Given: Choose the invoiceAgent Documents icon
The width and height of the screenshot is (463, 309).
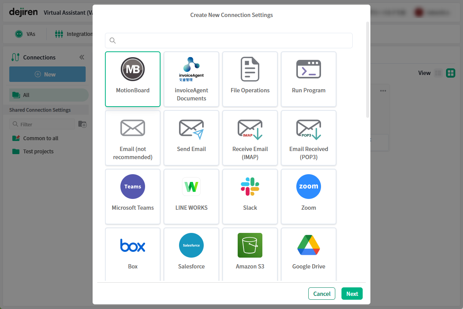Looking at the screenshot, I should [x=191, y=70].
